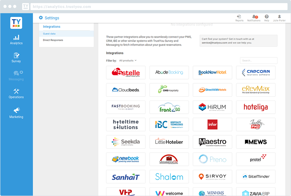Screen dimensions: 291x196
Task: Select the OccupancyPlus integration card
Action: point(169,159)
